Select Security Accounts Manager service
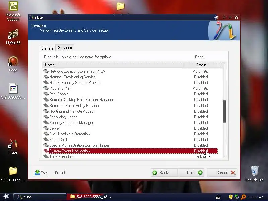The height and width of the screenshot is (201, 268). tap(130, 122)
